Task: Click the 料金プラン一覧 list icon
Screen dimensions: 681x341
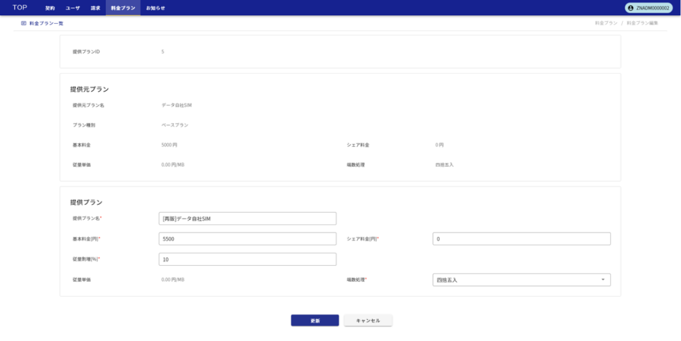Action: pos(24,23)
